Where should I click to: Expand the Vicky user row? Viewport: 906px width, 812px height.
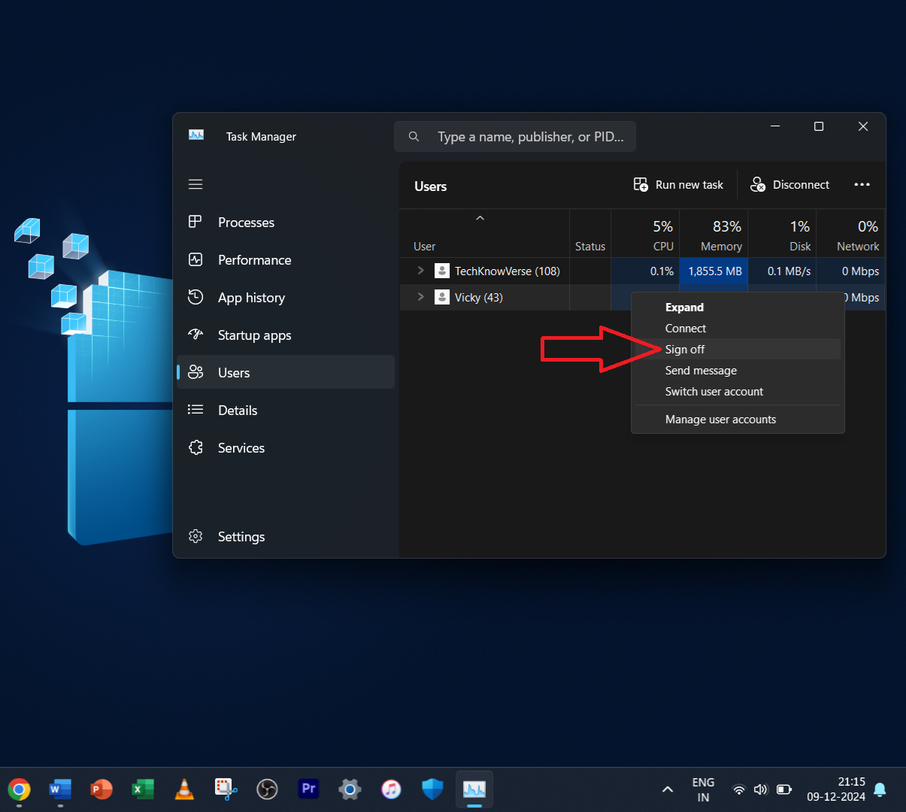pyautogui.click(x=420, y=297)
